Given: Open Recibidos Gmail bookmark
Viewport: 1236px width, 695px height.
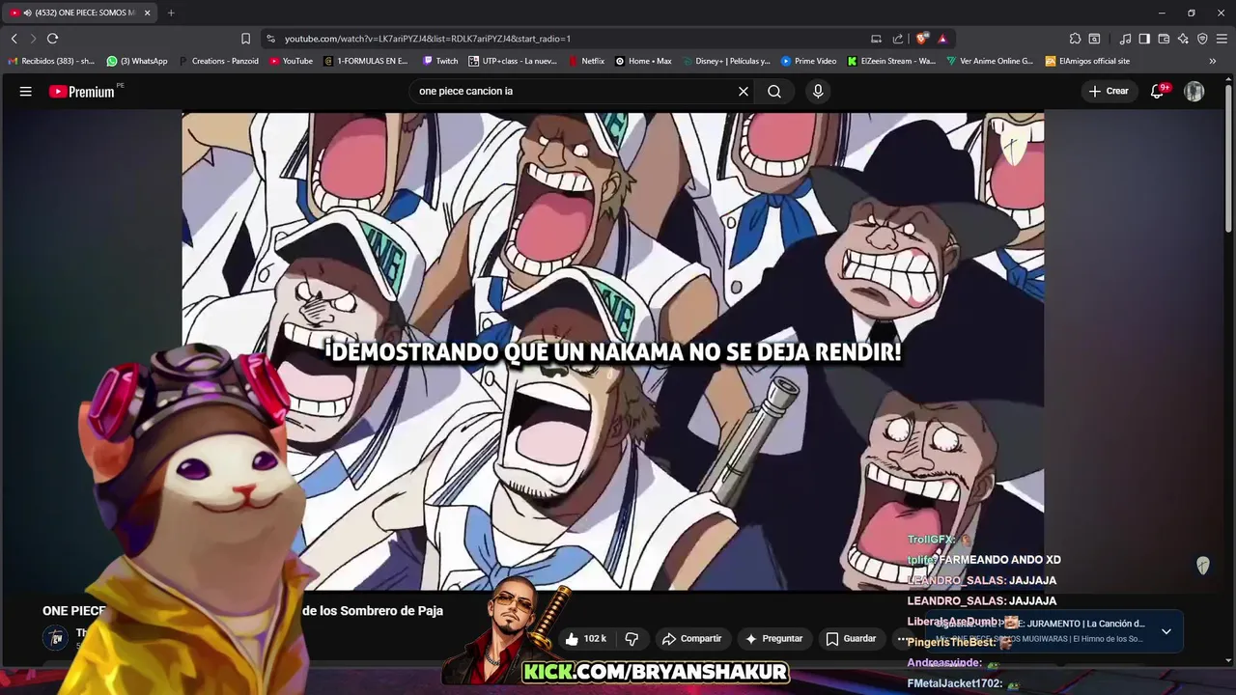Looking at the screenshot, I should click(x=51, y=61).
